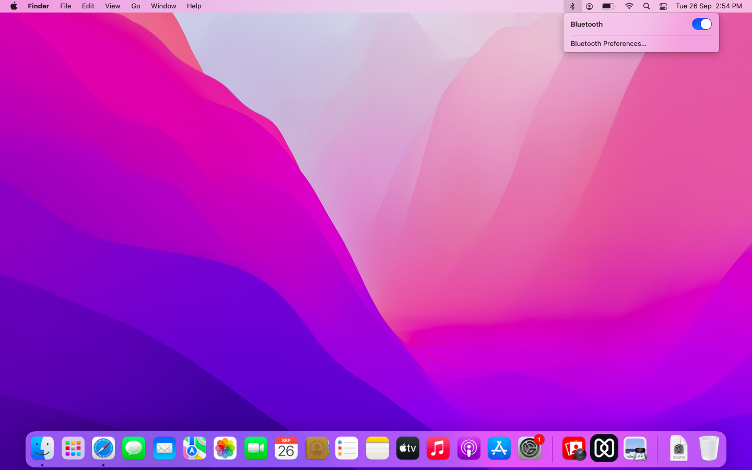
Task: Open the Go menu
Action: click(x=136, y=6)
